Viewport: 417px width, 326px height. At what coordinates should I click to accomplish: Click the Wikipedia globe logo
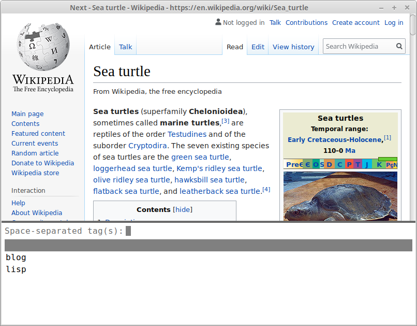point(43,47)
